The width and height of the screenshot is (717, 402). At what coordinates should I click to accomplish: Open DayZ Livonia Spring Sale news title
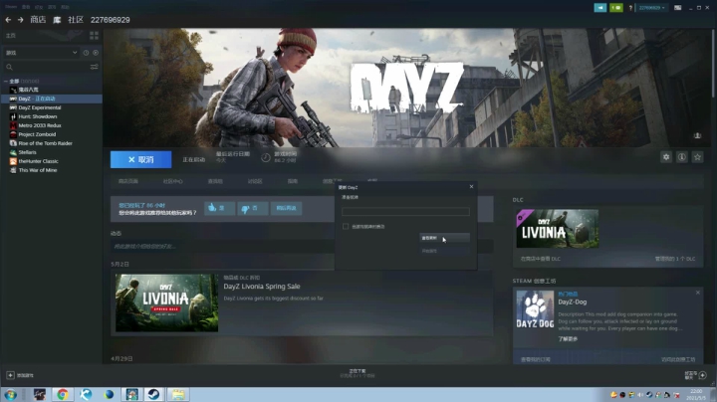coord(262,287)
